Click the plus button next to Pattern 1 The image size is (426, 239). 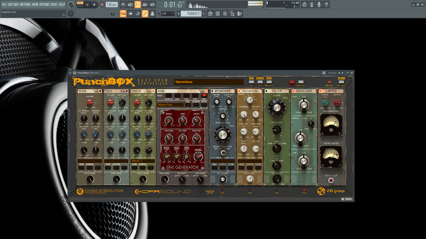tap(204, 14)
